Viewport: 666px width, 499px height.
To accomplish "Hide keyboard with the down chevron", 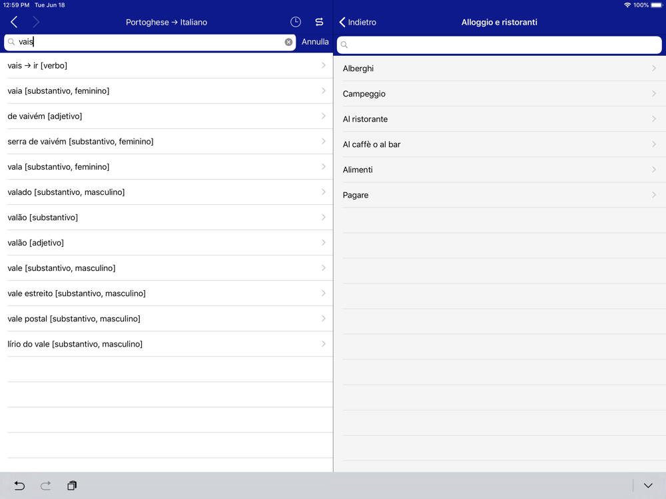I will pyautogui.click(x=648, y=486).
